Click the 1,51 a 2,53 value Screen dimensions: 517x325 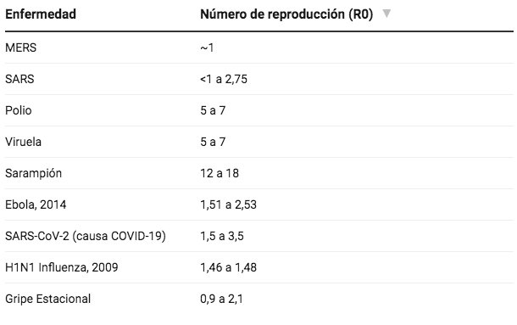228,205
